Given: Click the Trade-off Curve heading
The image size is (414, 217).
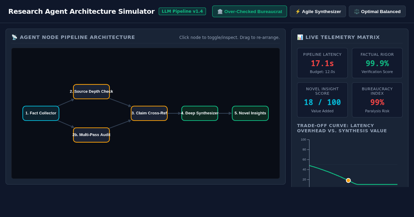Looking at the screenshot, I should (x=342, y=128).
